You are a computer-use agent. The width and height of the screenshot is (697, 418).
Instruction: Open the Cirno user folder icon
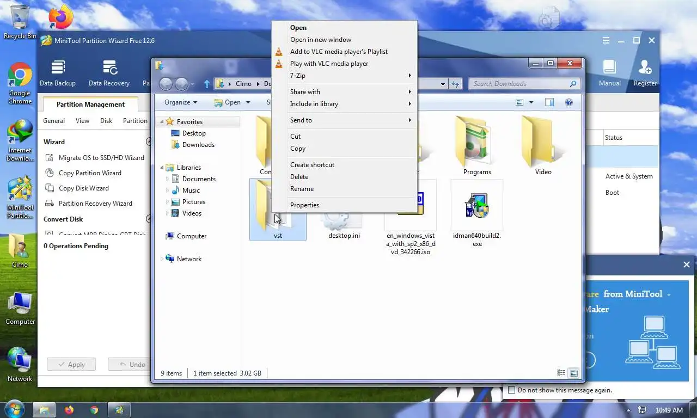click(20, 250)
